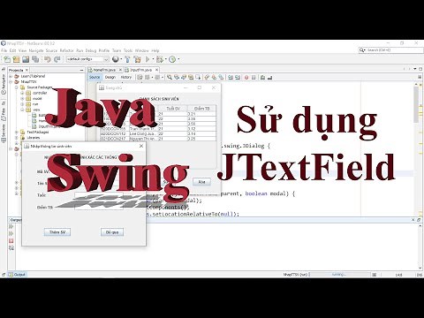
Task: Open the Tools menu
Action: (128, 50)
